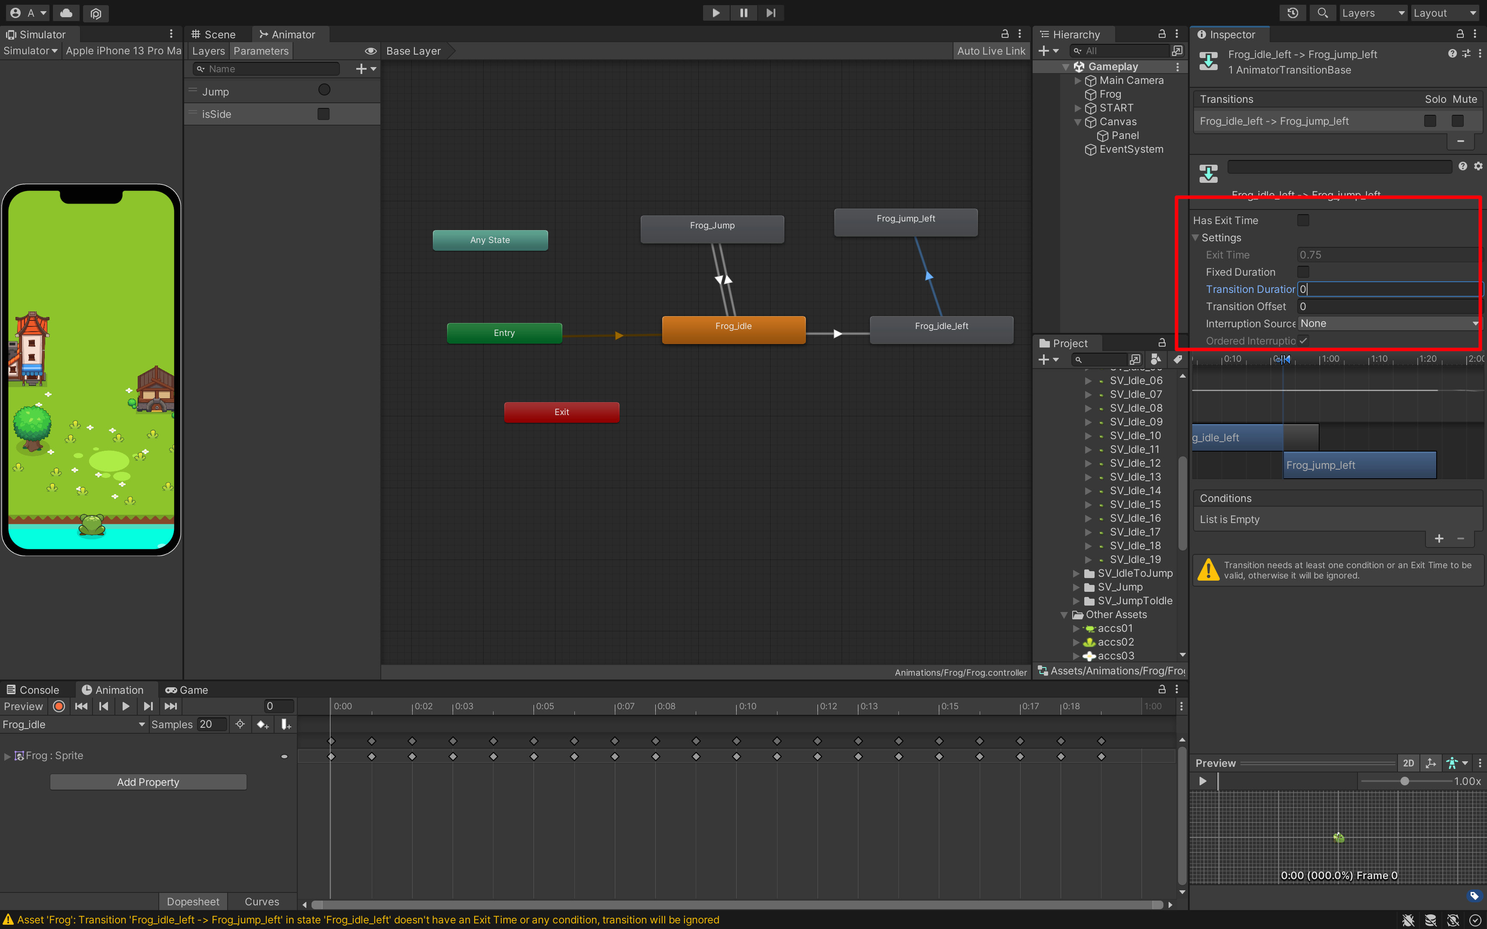Viewport: 1487px width, 929px height.
Task: Expand the Main Camera object
Action: 1078,80
